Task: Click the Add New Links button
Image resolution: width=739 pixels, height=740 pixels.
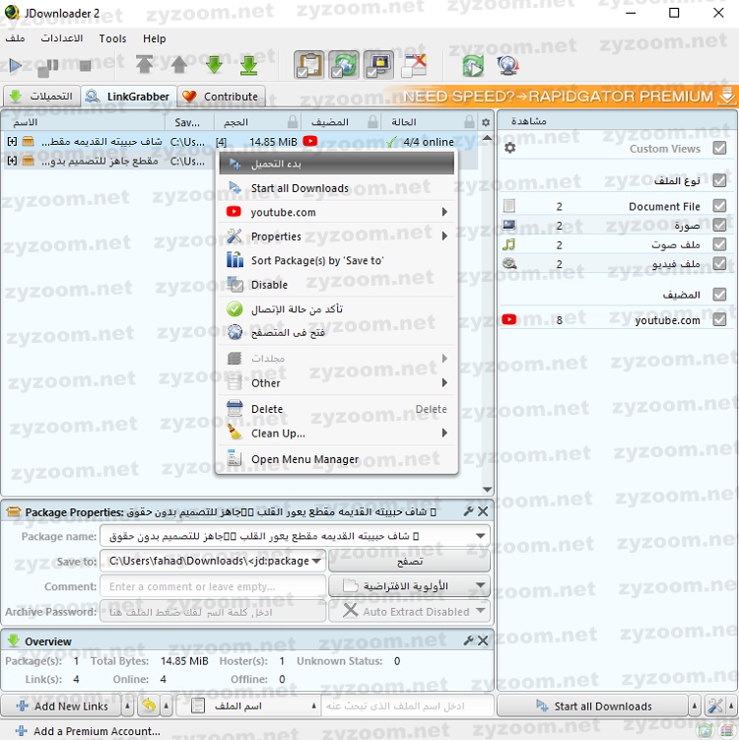Action: click(62, 706)
